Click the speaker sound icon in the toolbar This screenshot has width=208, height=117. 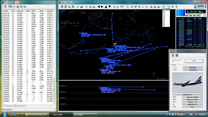tap(173, 6)
